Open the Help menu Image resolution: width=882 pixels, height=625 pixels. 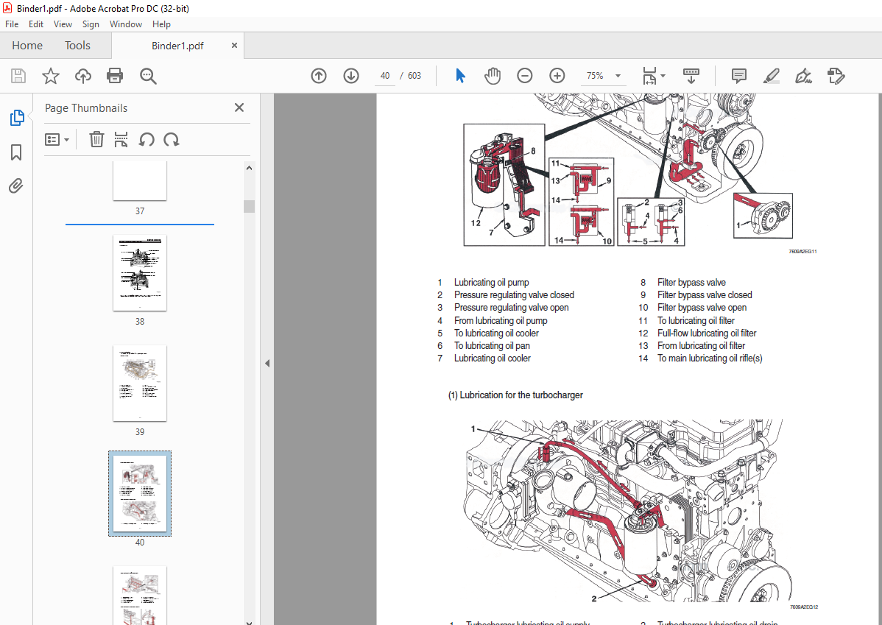[161, 24]
